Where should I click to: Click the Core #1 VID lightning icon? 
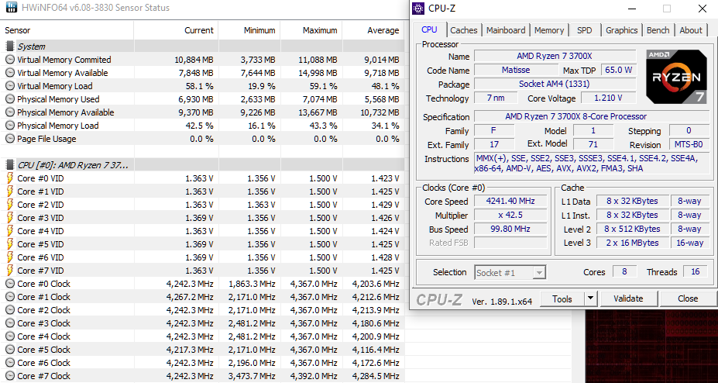[9, 191]
